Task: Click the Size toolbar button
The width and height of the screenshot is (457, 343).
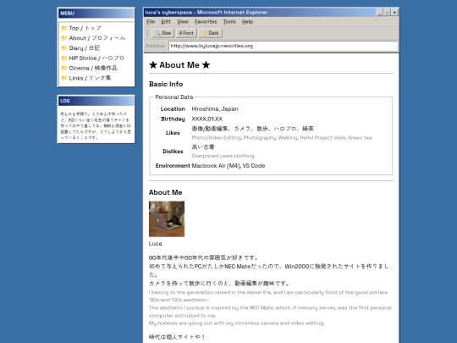Action: tap(163, 33)
